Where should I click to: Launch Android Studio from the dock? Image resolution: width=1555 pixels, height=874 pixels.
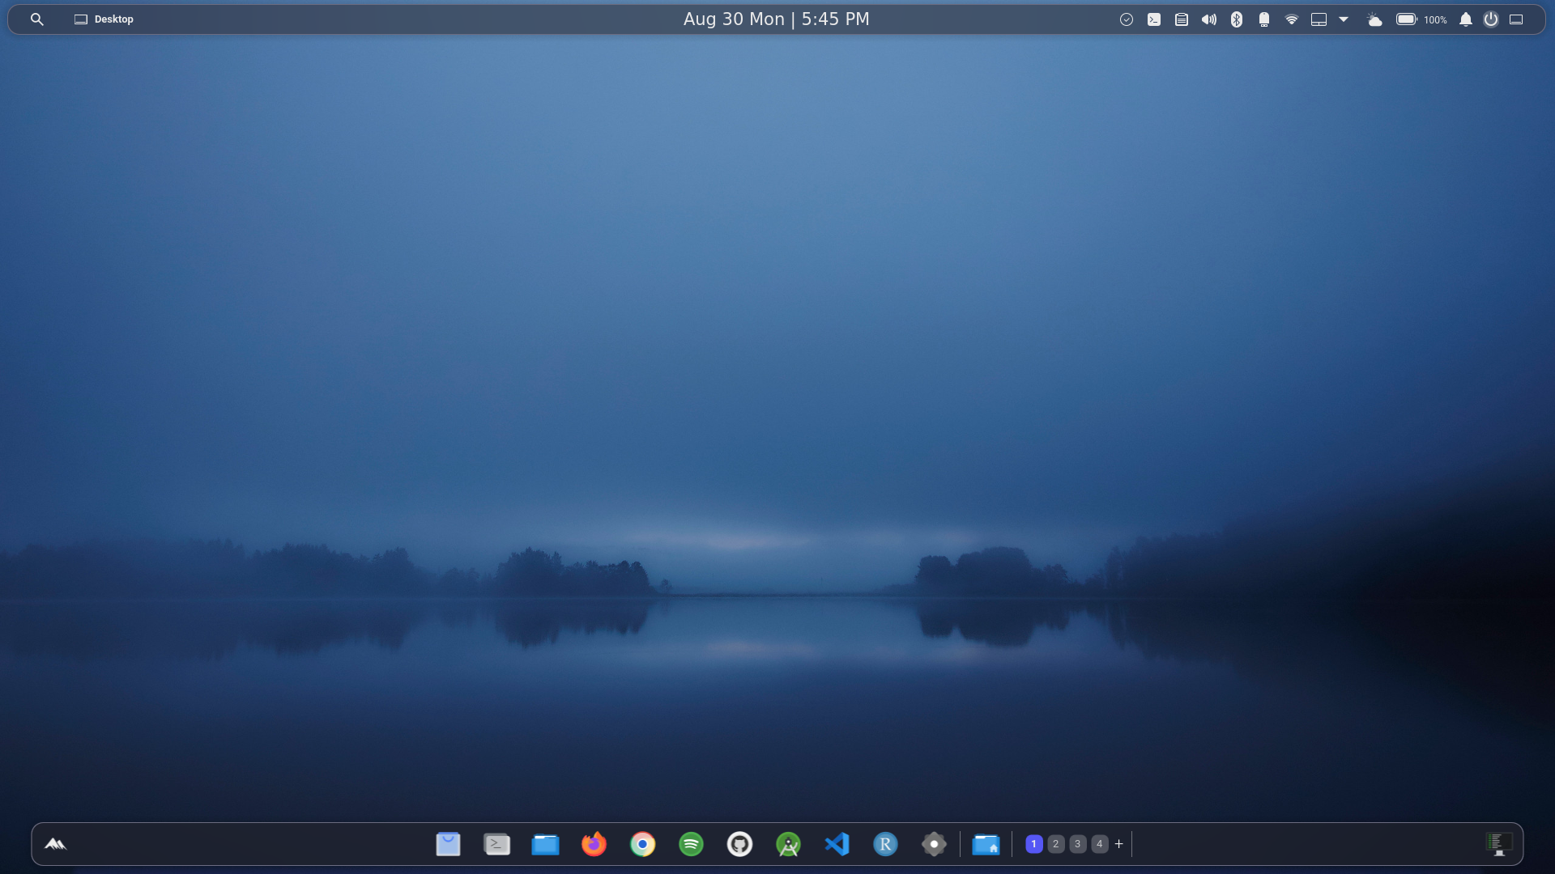click(x=788, y=844)
